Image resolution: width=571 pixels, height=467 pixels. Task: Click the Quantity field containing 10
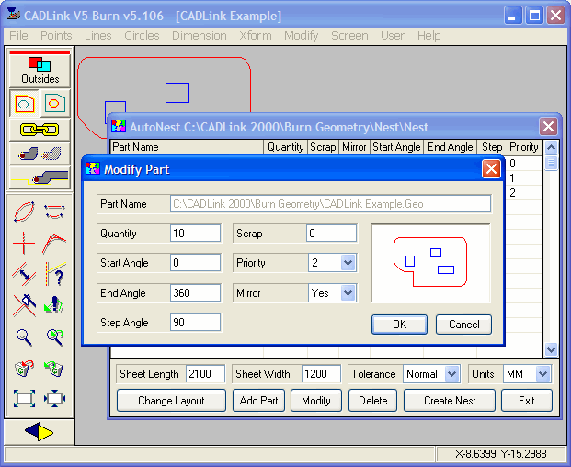point(195,233)
